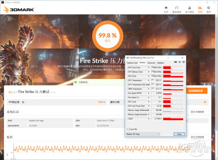Click the 61.0 °C HBM temperature value
This screenshot has height=160, width=218.
[157, 89]
